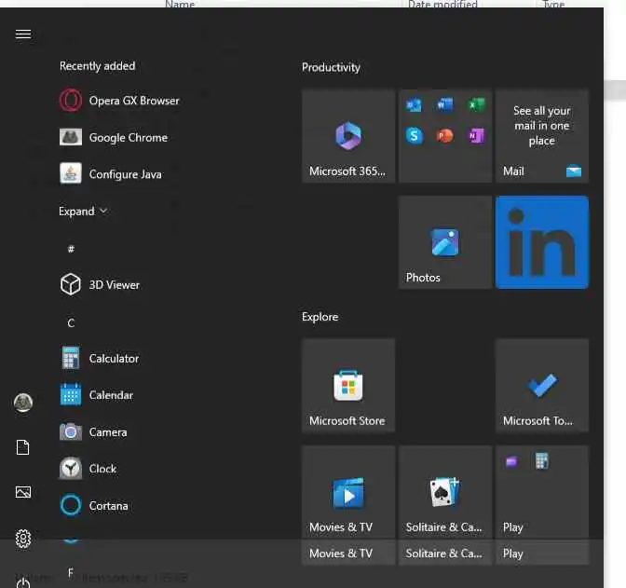Open the Play tile folder
Image resolution: width=626 pixels, height=588 pixels.
click(x=542, y=492)
